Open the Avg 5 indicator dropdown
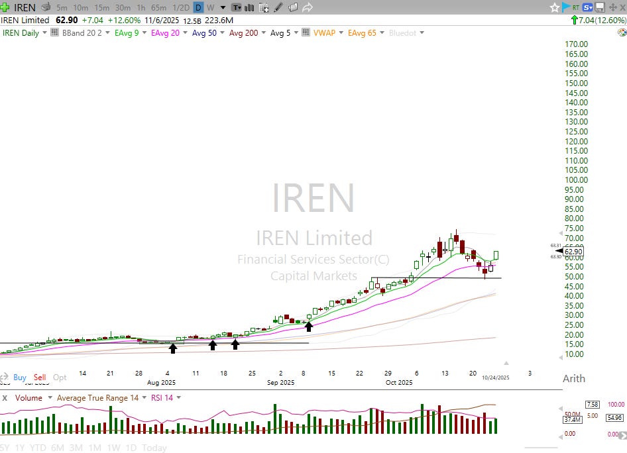This screenshot has height=453, width=627. pyautogui.click(x=296, y=32)
